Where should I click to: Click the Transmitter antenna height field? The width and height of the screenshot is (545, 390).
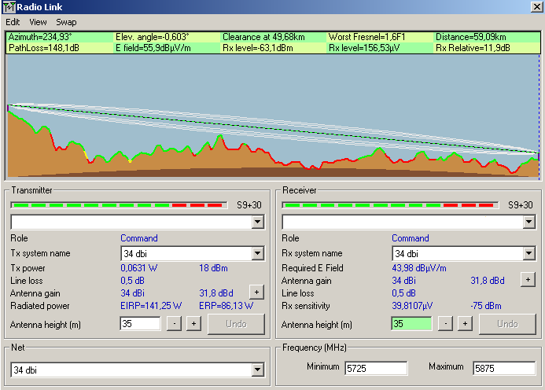tap(140, 324)
